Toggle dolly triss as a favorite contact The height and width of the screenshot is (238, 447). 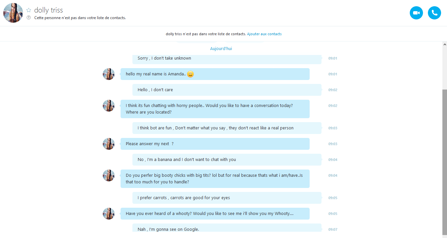[28, 10]
